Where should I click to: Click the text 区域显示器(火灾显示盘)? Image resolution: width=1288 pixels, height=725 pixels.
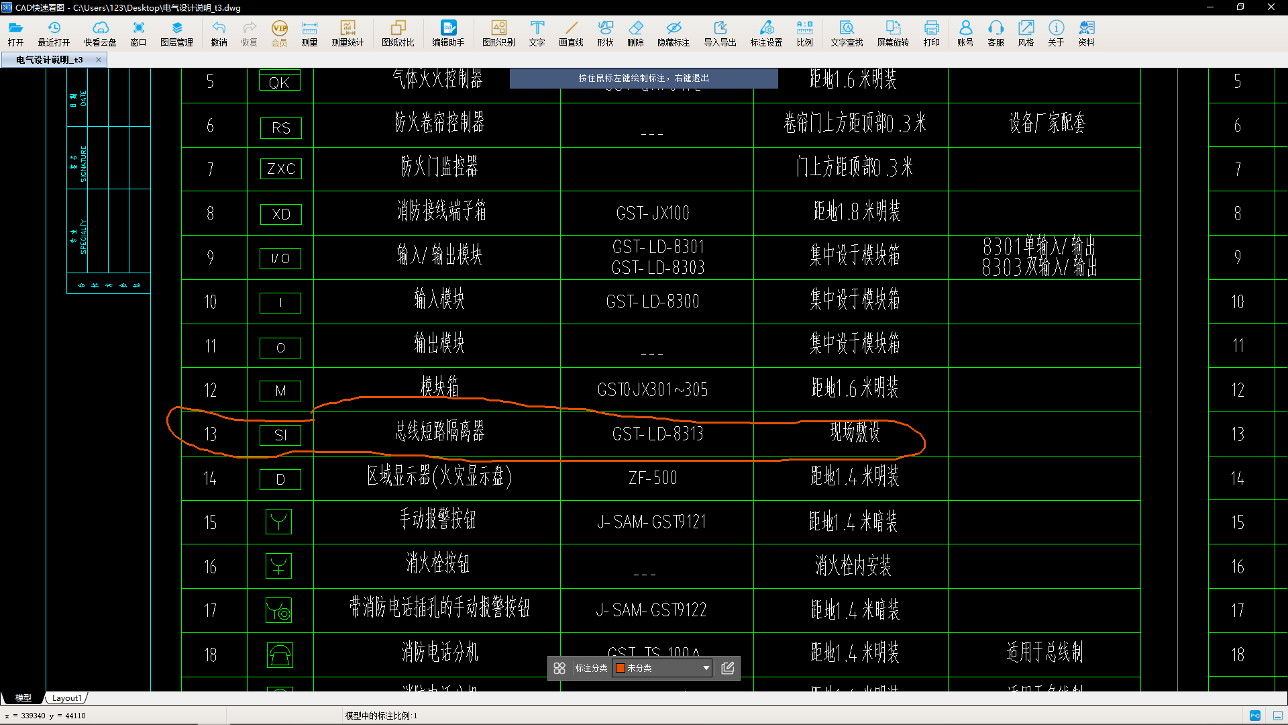pyautogui.click(x=439, y=476)
